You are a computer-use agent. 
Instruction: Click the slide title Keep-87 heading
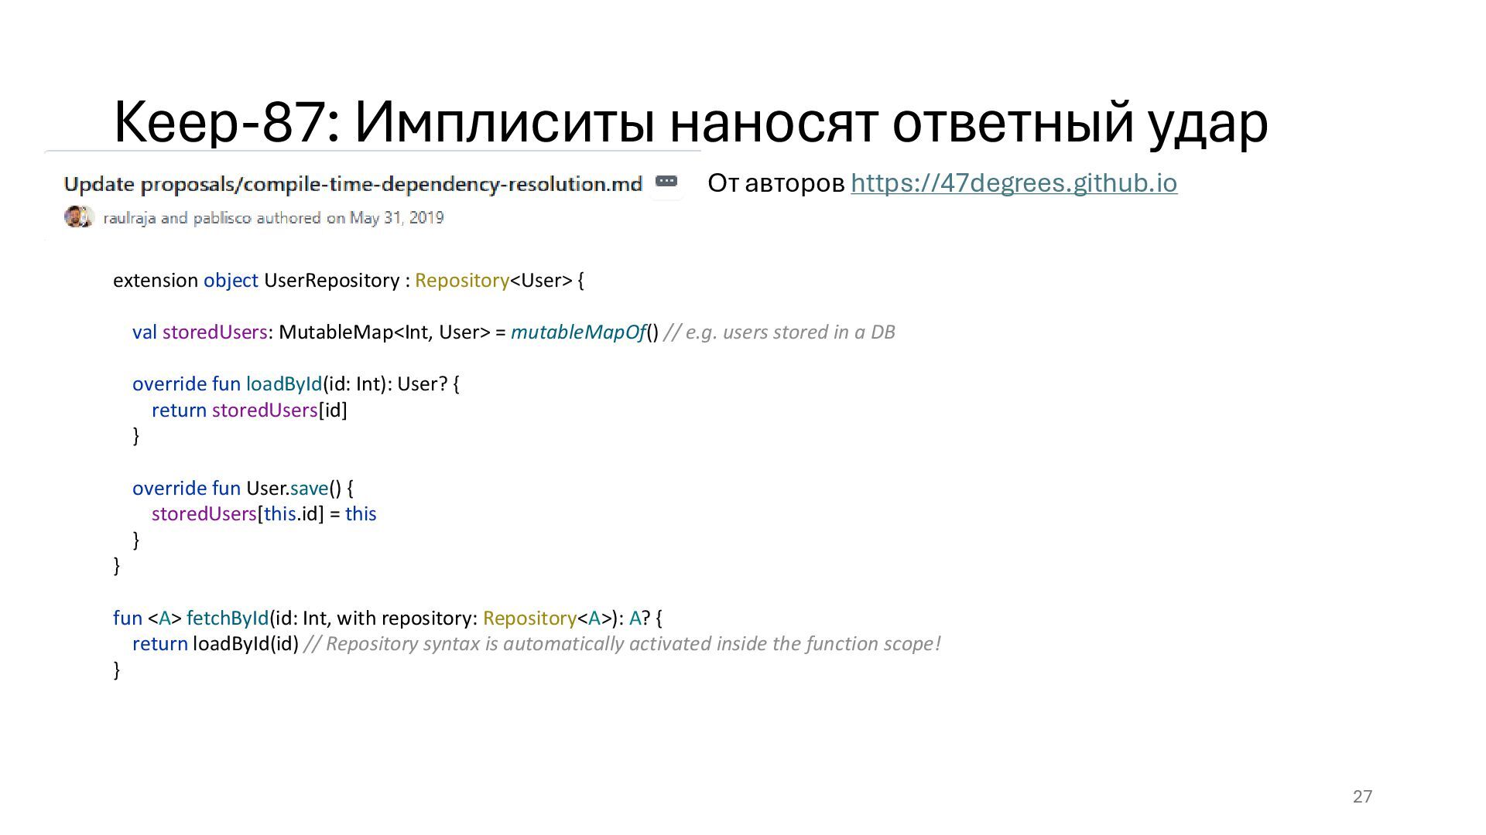690,122
